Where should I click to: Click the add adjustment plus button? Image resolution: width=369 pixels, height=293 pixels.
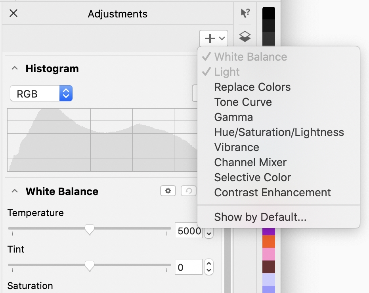pyautogui.click(x=214, y=38)
